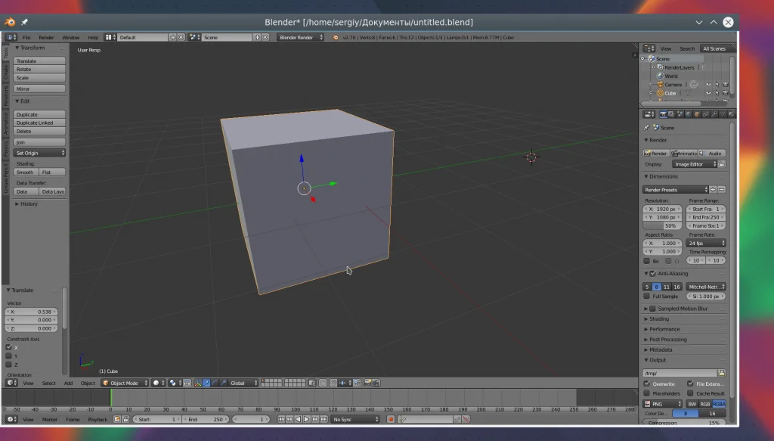Switch to the All Scenes outliner tab
The height and width of the screenshot is (441, 774).
(x=714, y=48)
